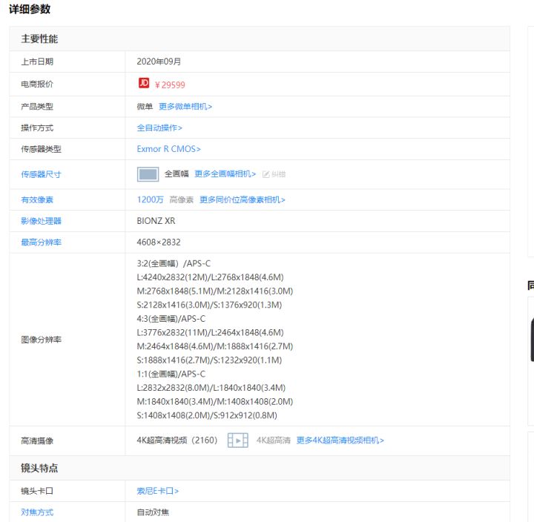Click the 传感器类型 row label
This screenshot has width=534, height=522.
tap(41, 149)
